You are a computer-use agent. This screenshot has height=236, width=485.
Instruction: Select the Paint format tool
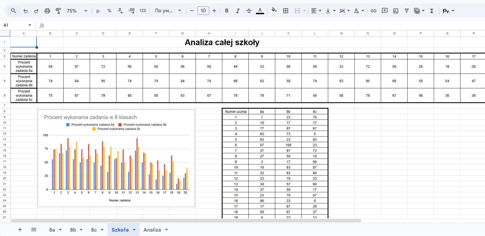pyautogui.click(x=58, y=11)
